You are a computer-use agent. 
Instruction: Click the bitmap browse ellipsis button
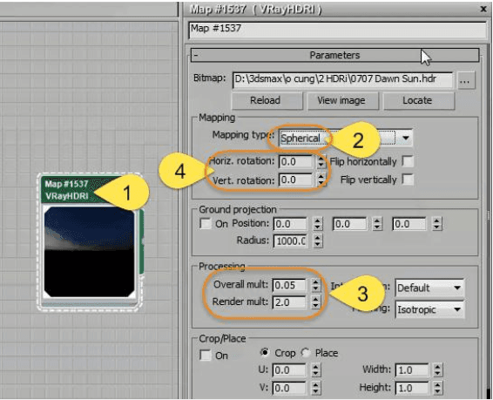point(466,80)
